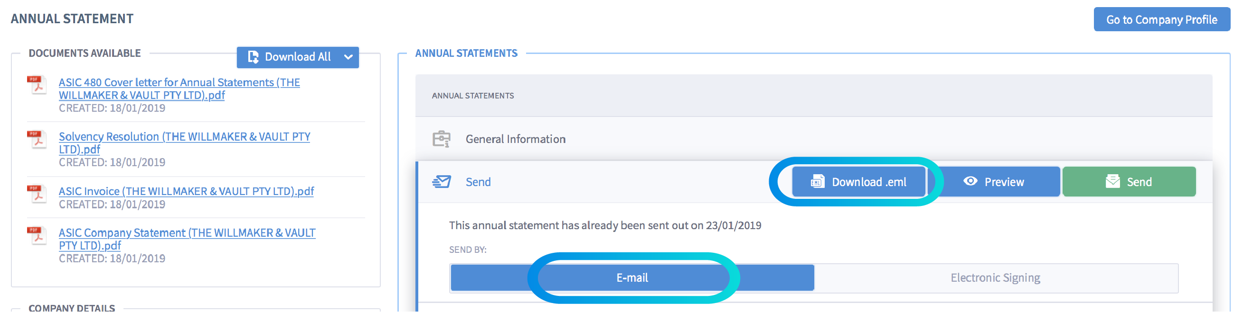
Task: Switch send method to Electronic Signing
Action: 995,278
